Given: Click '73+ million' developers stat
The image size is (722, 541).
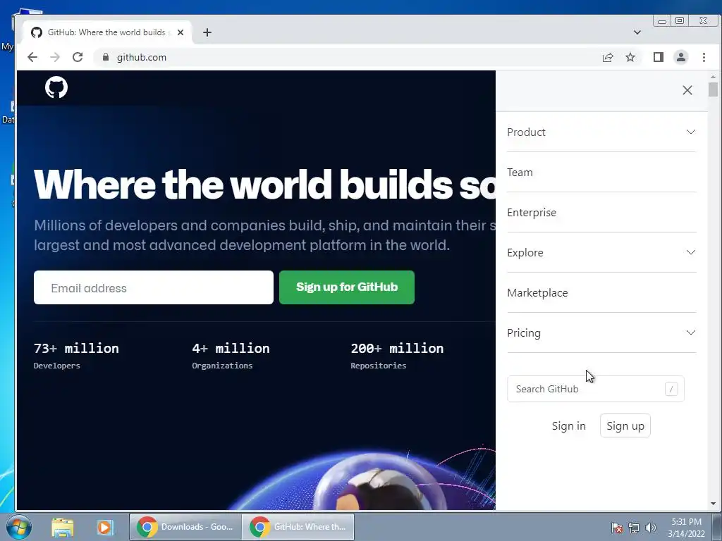Looking at the screenshot, I should pos(76,349).
